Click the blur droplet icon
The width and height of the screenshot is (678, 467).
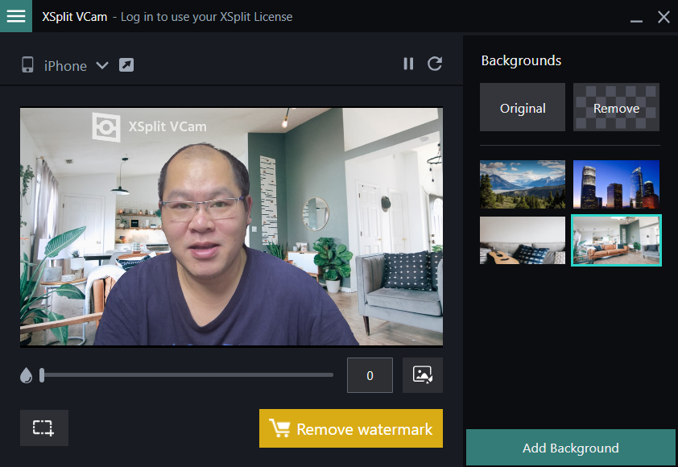(x=26, y=375)
